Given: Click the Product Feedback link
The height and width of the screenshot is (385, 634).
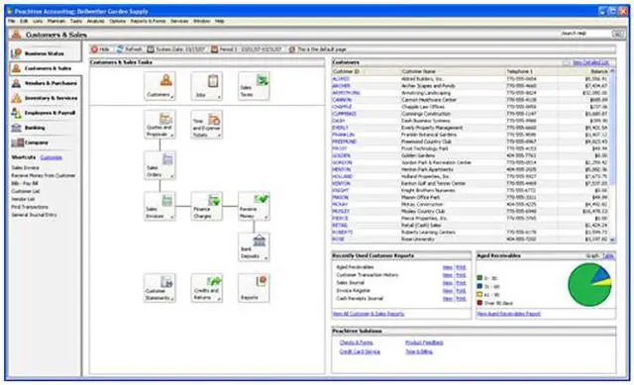Looking at the screenshot, I should [x=424, y=342].
